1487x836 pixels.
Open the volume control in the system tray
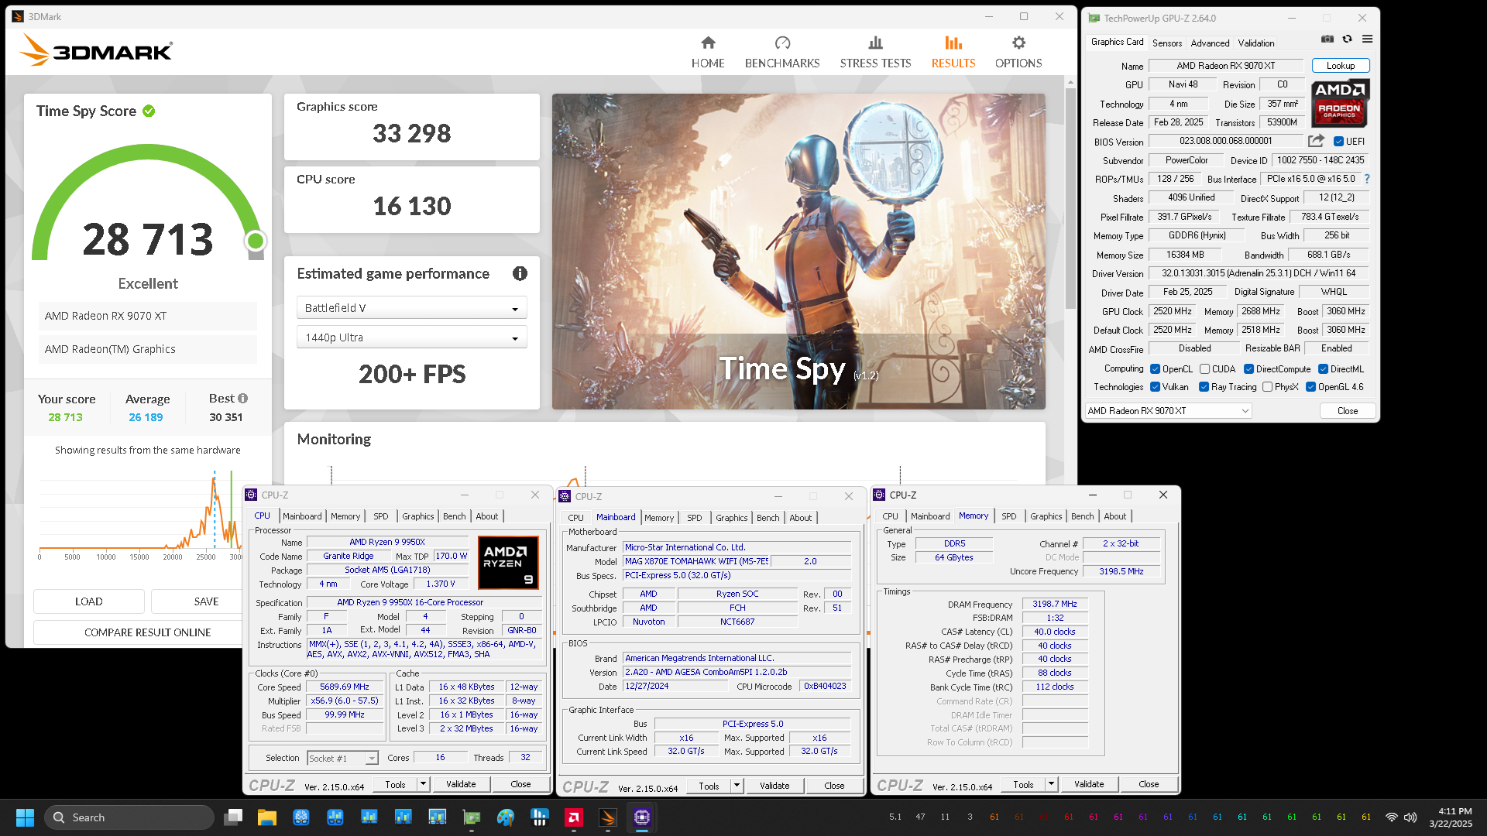click(x=1410, y=817)
